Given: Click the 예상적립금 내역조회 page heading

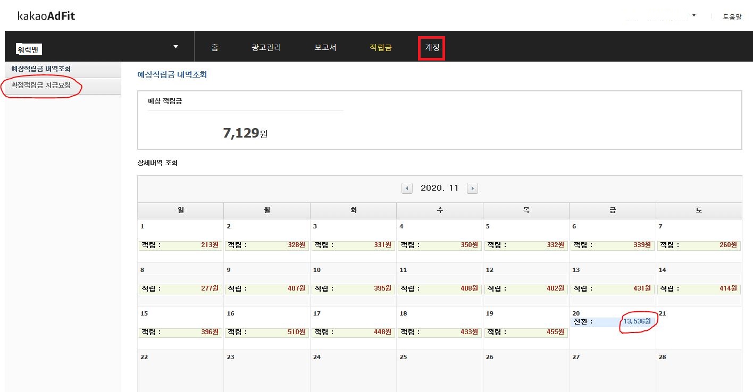Looking at the screenshot, I should (172, 75).
